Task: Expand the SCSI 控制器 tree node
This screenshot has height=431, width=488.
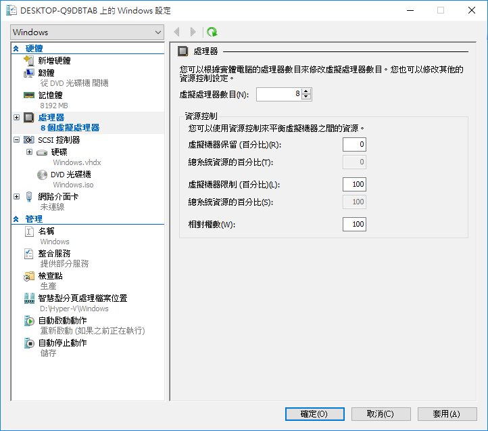Action: (17, 140)
